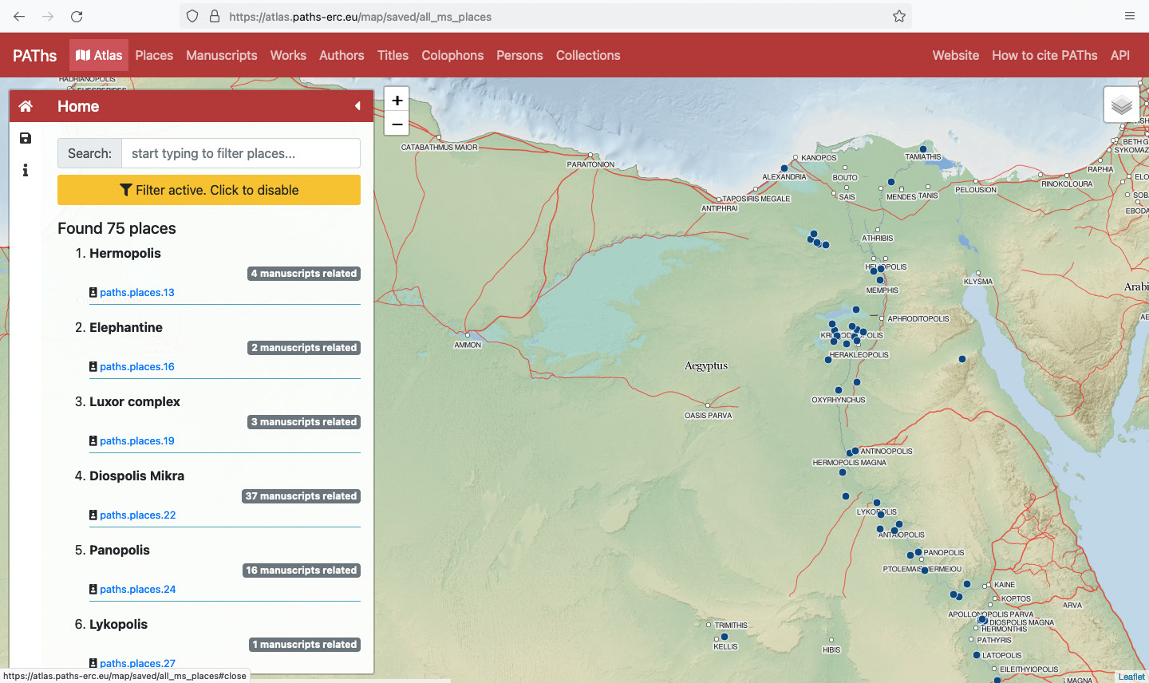Open the browser hamburger menu
Screen dimensions: 1149x683
[x=1130, y=16]
